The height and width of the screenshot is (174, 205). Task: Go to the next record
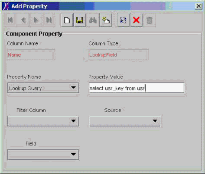pos(36,20)
